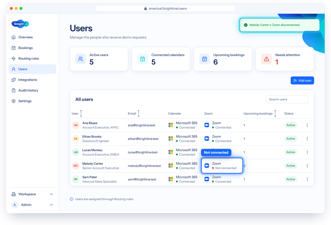Focus the Search users field

click(x=287, y=99)
